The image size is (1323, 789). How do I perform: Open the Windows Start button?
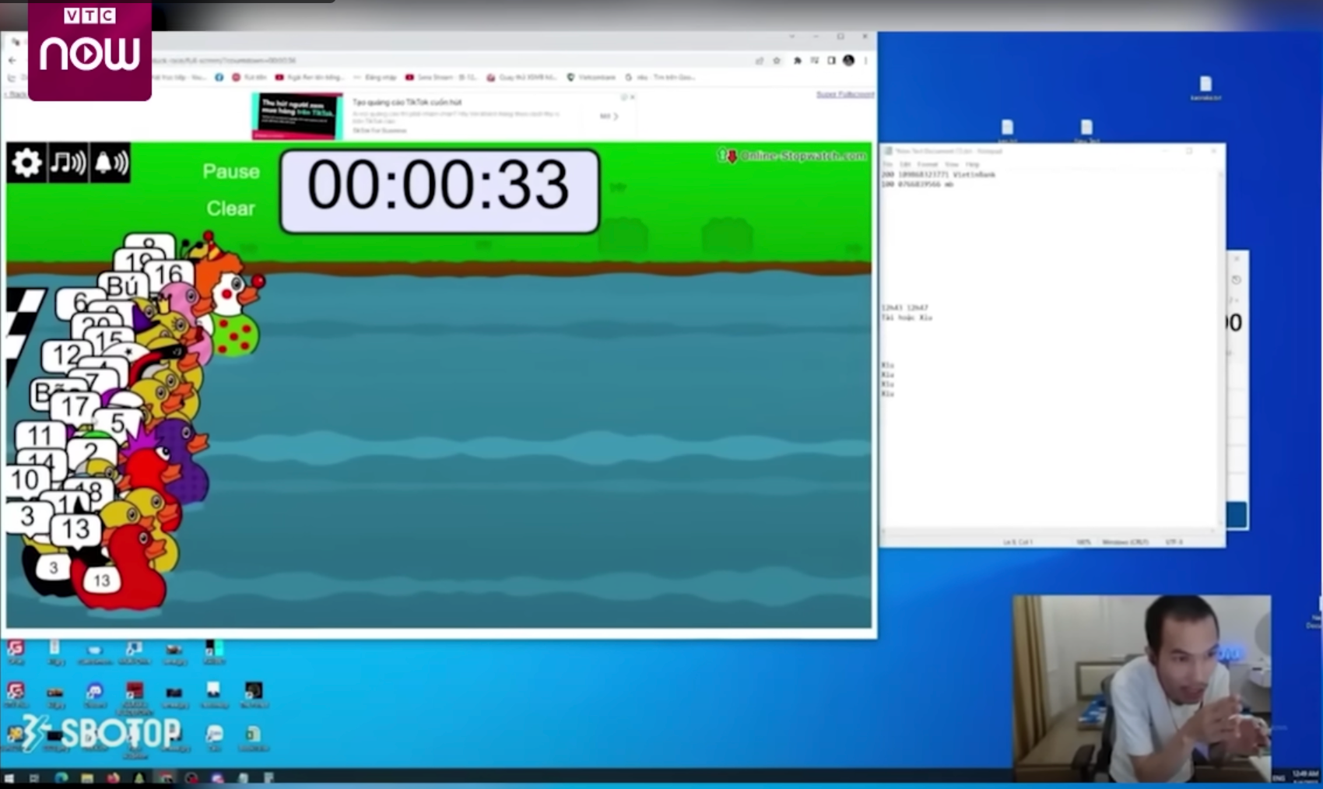coord(9,777)
